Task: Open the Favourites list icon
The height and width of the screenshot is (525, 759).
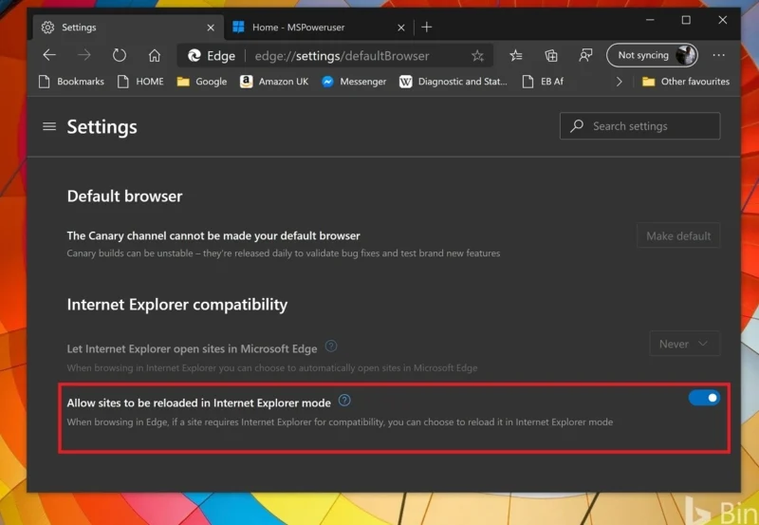Action: point(515,55)
